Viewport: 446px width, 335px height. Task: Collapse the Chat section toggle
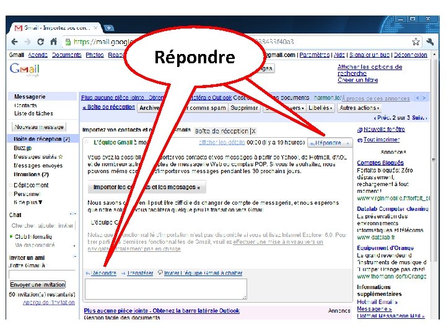(73, 213)
